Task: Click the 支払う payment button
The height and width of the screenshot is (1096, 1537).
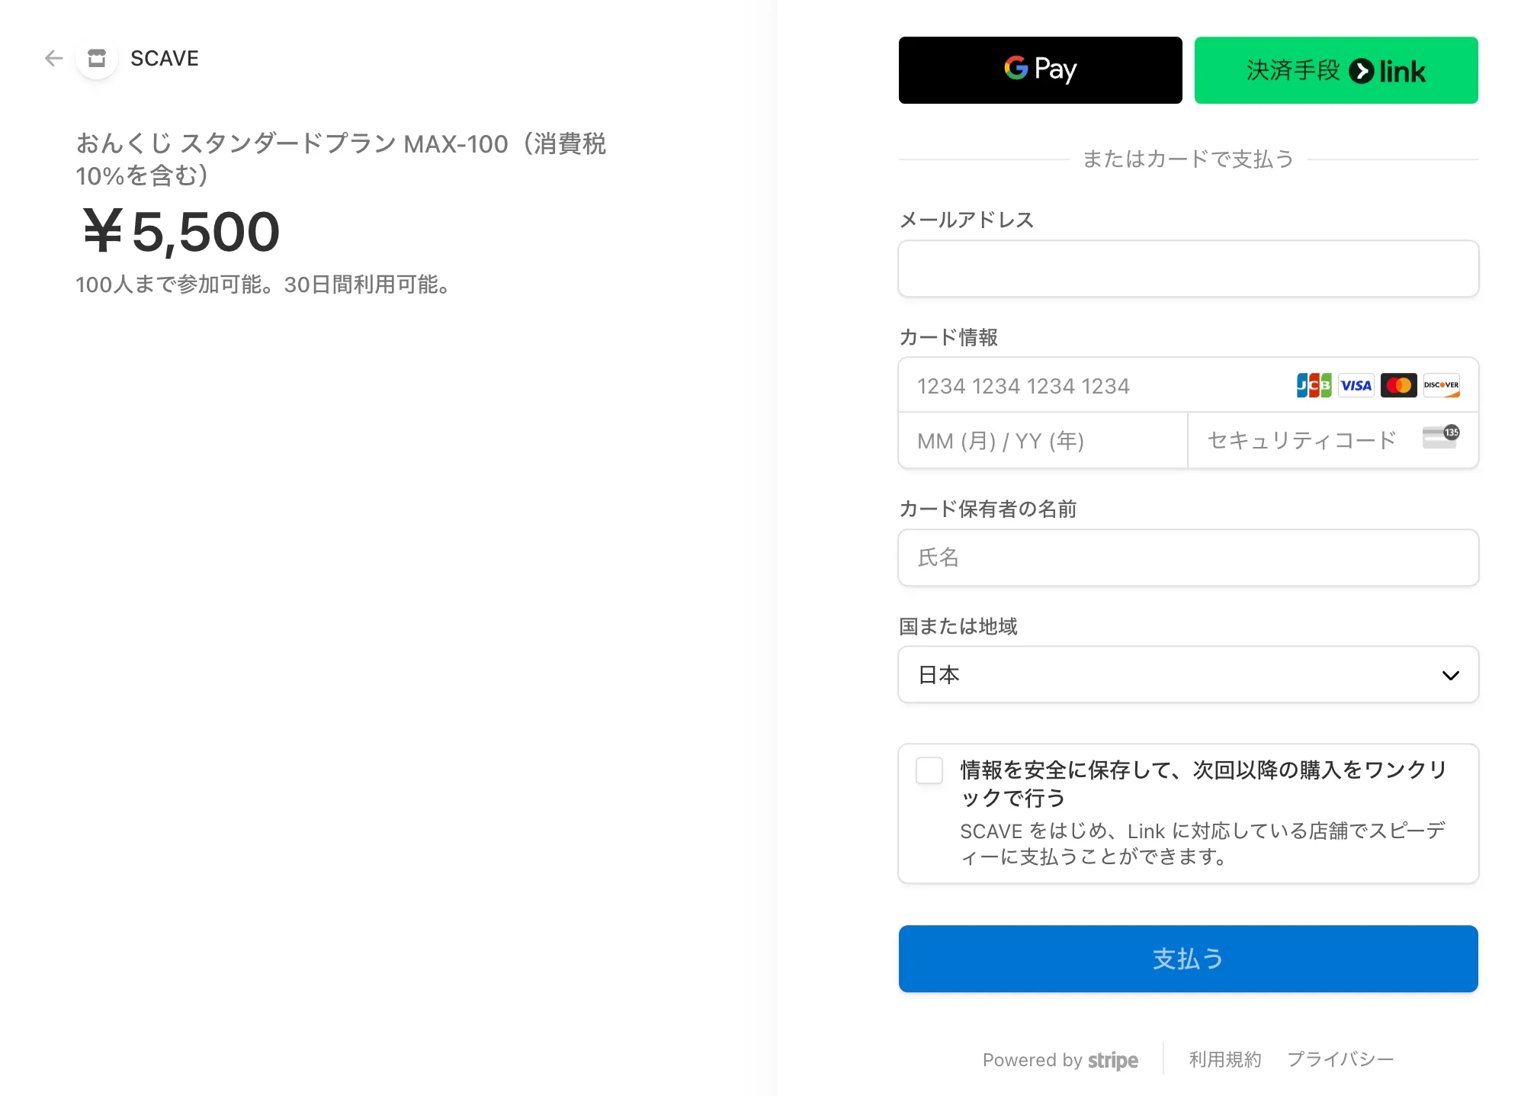Action: click(x=1188, y=959)
